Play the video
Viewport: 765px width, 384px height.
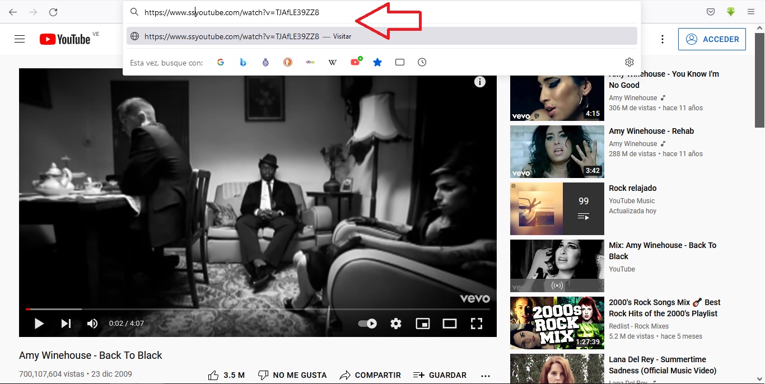click(39, 323)
